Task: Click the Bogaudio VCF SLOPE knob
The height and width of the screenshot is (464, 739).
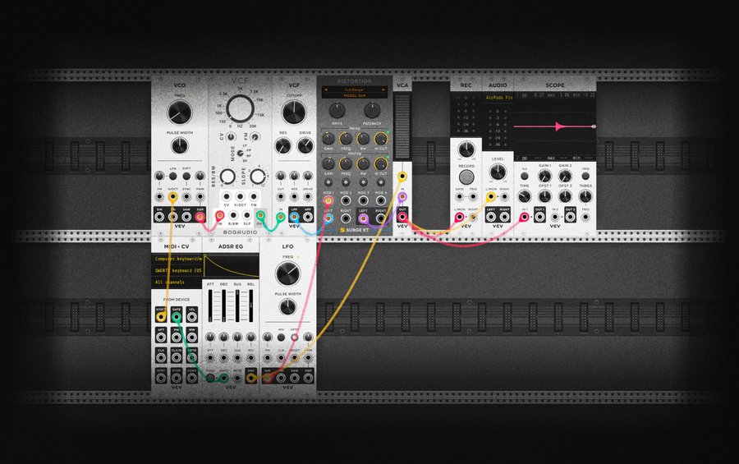Action: pos(257,177)
